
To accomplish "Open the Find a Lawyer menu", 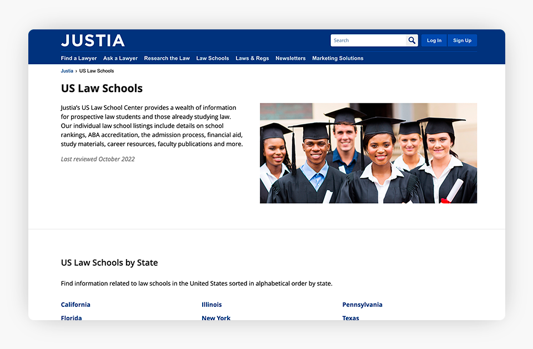I will (79, 58).
